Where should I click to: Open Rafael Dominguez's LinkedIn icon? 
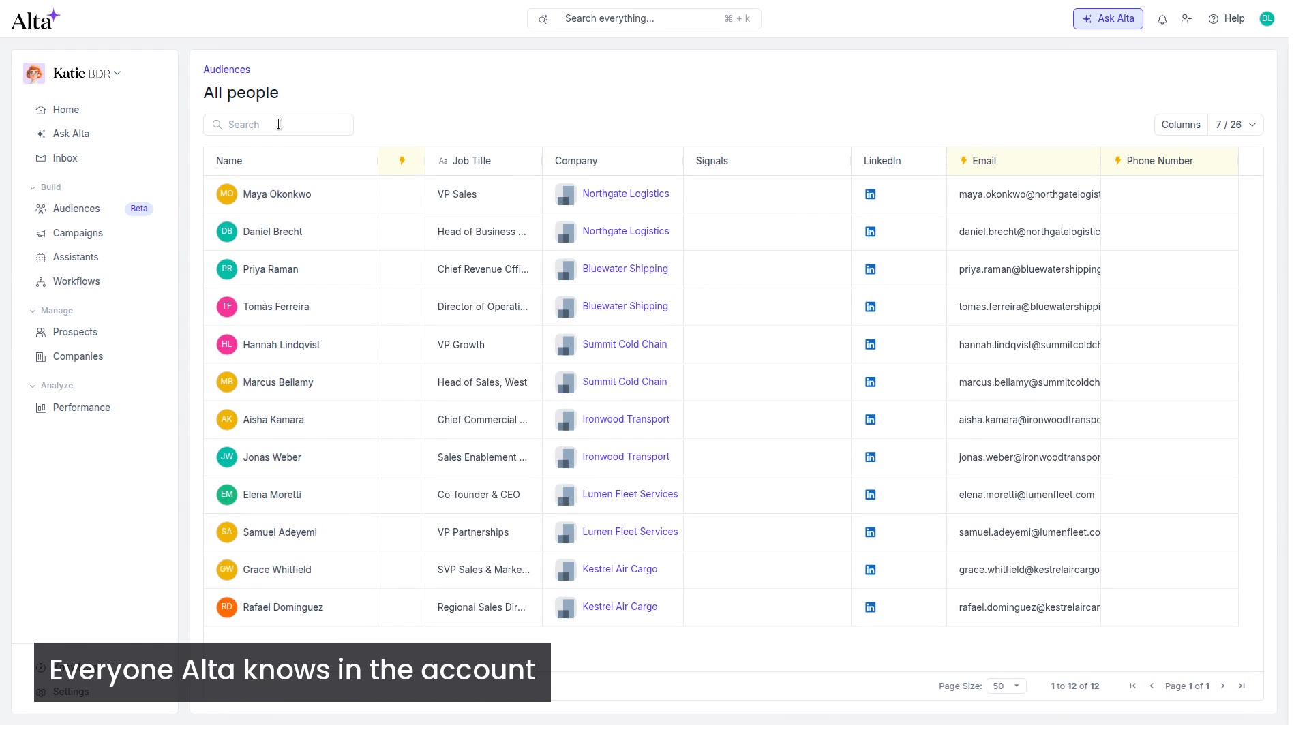870,607
